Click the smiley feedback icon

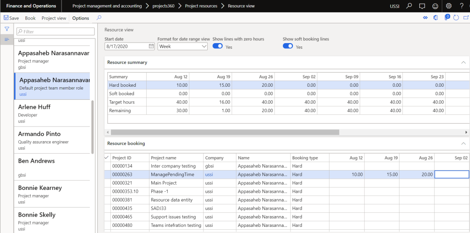coord(435,6)
